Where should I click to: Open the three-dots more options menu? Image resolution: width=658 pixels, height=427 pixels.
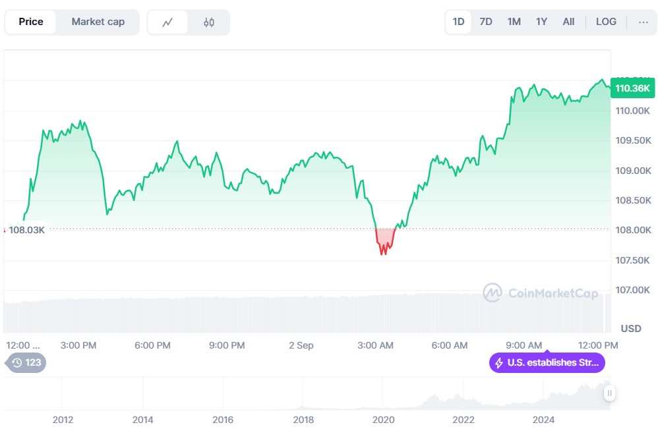click(x=643, y=22)
